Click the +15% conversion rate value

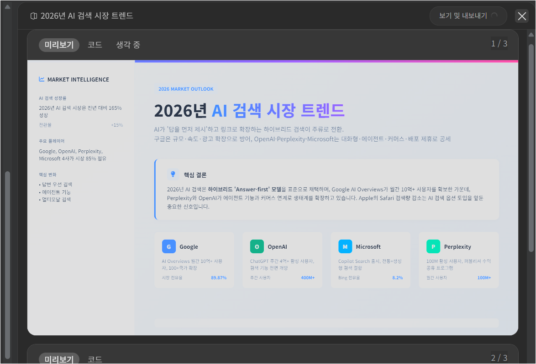[x=117, y=125]
